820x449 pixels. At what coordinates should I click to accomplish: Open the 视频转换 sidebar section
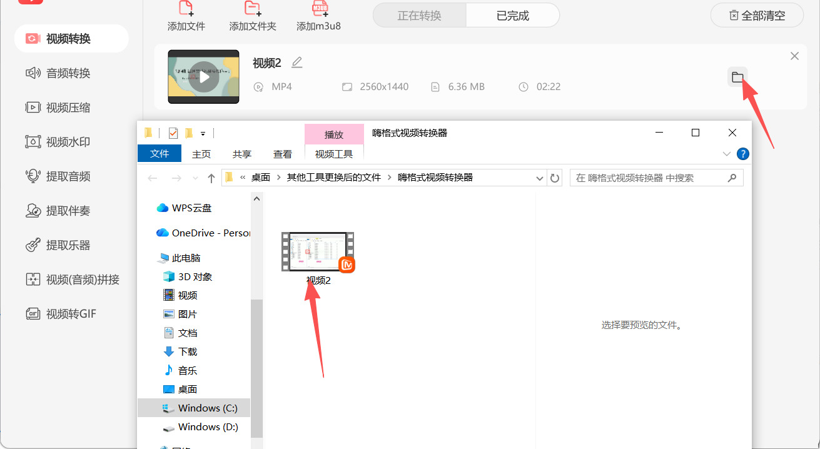pos(71,39)
